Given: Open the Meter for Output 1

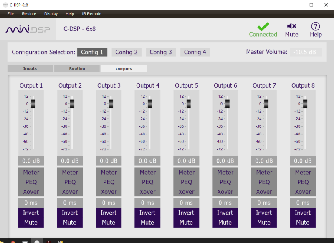Looking at the screenshot, I should (31, 173).
